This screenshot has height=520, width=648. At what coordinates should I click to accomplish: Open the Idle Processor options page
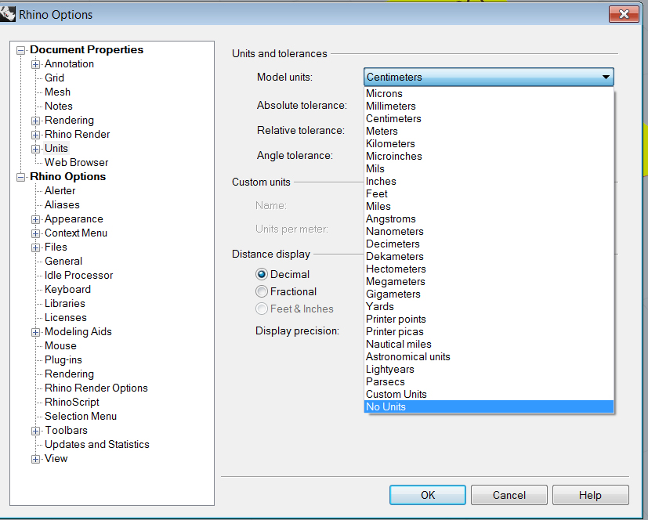78,276
